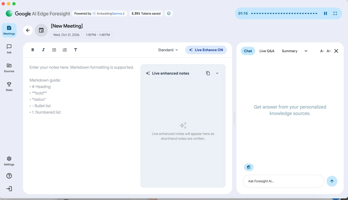348x200 pixels.
Task: Click Powered by EmbeddingGemma 2 badge
Action: tap(100, 13)
